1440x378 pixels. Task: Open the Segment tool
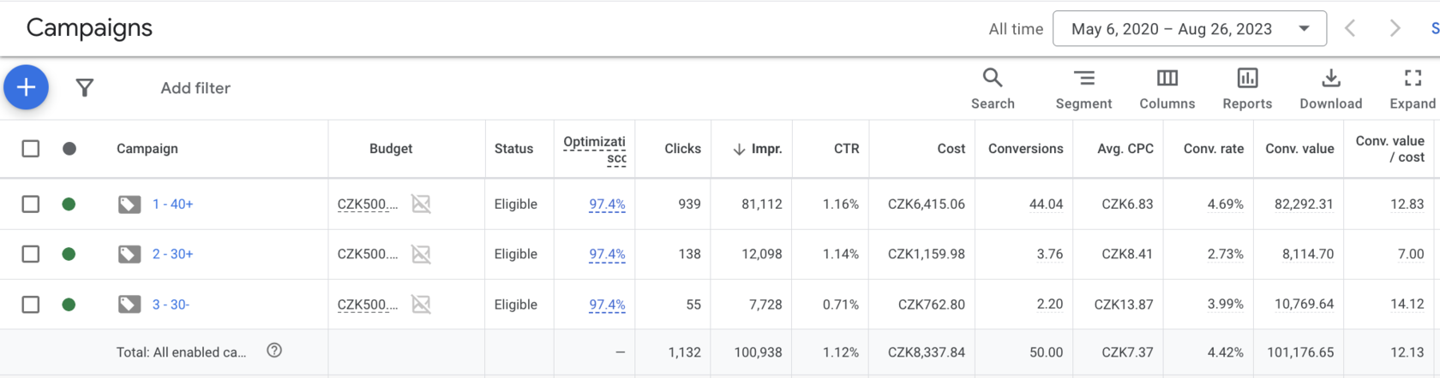coord(1083,89)
